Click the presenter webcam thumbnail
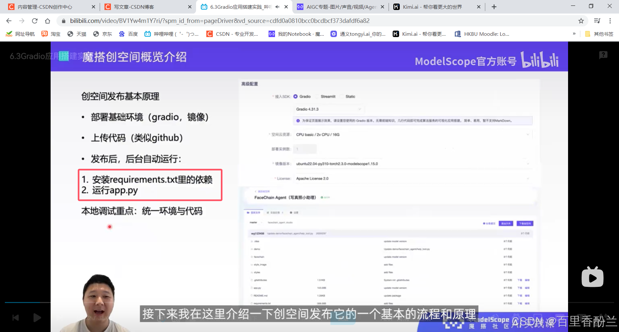This screenshot has height=332, width=619. pos(97,303)
